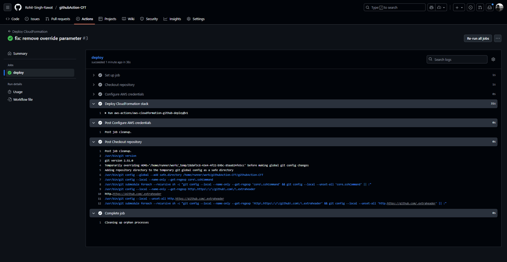Open the Wiki tab
This screenshot has height=262, width=507.
click(128, 19)
